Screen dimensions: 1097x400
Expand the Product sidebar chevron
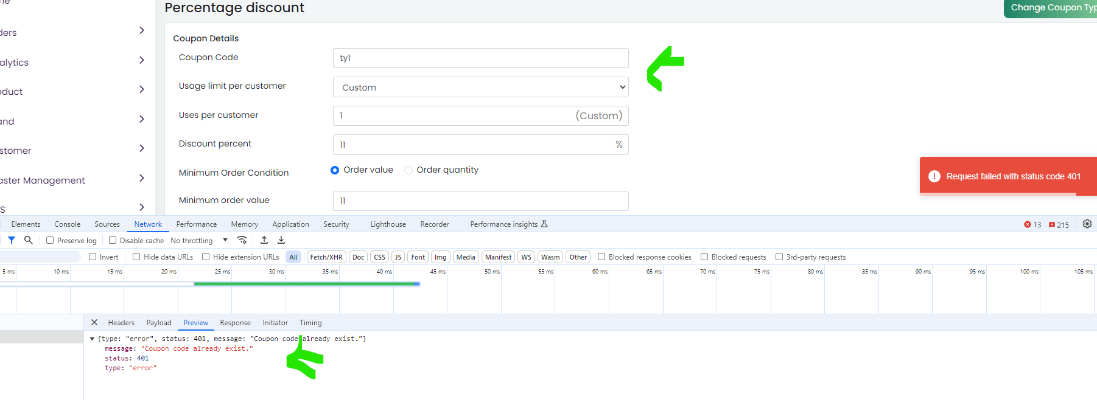point(141,89)
